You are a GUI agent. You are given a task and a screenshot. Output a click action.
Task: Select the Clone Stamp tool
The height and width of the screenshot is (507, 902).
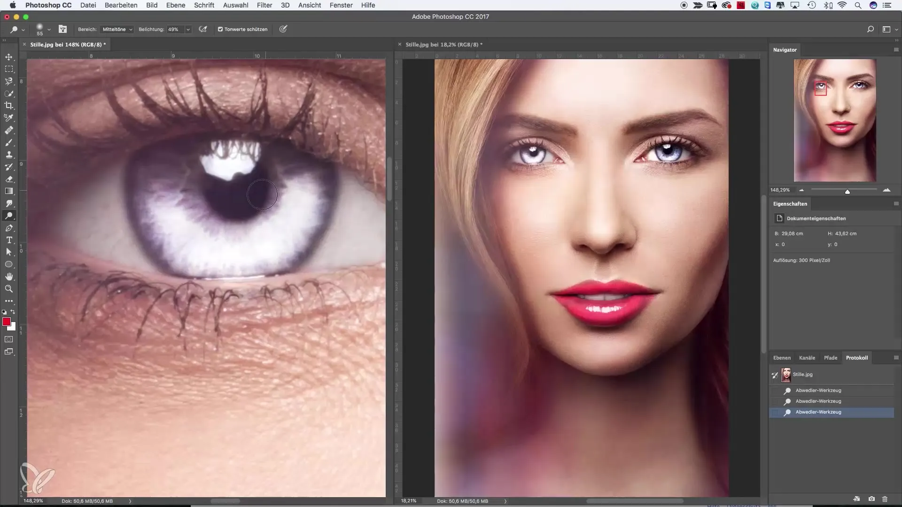[9, 154]
